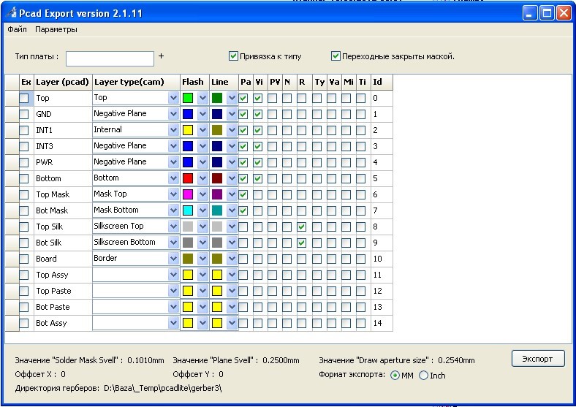Open Flash color dropdown for PWR row

[x=202, y=162]
